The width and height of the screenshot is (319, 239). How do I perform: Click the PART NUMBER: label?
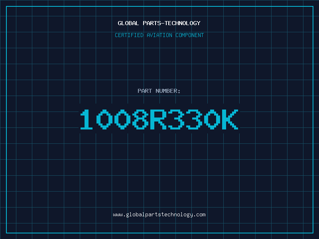[159, 91]
